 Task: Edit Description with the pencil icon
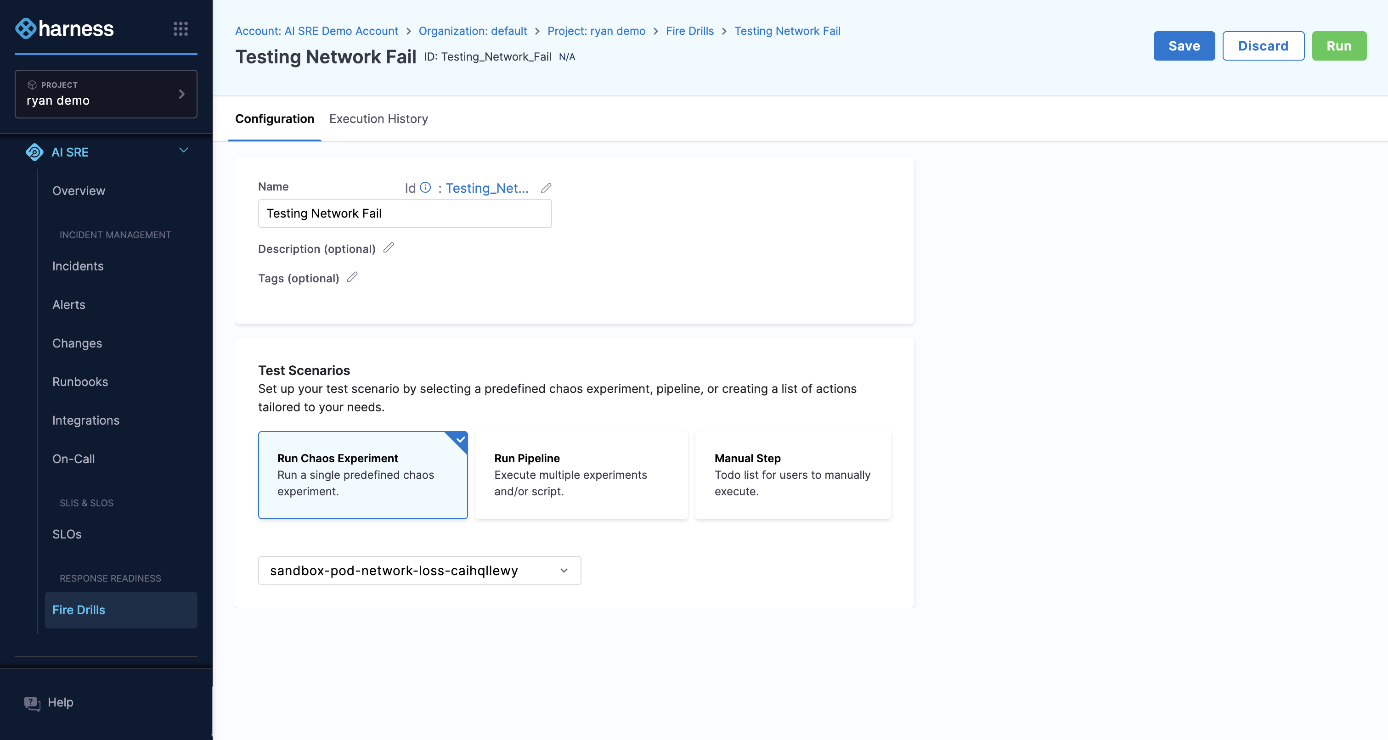coord(389,248)
